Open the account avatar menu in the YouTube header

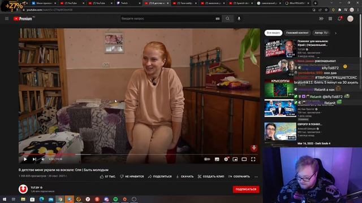(350, 19)
